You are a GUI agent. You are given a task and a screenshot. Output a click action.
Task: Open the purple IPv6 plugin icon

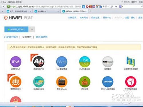click(16, 62)
